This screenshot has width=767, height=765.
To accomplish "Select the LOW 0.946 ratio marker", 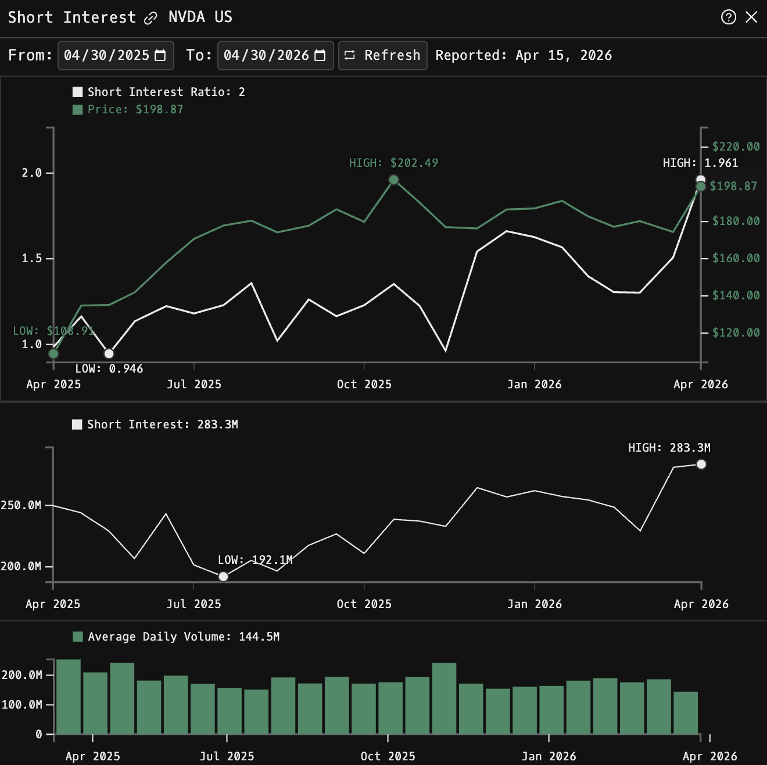I will pyautogui.click(x=109, y=353).
